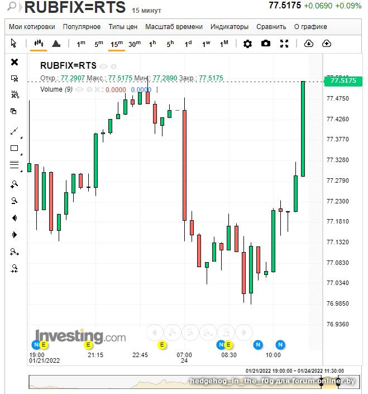Open the Сравнить menu

click(271, 27)
